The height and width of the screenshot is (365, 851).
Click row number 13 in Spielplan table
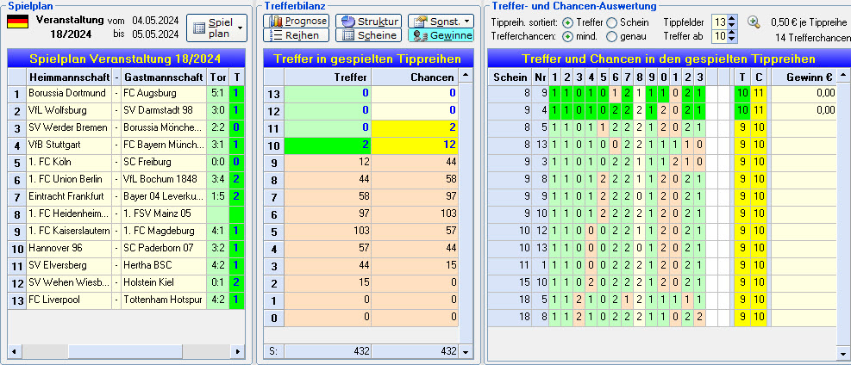click(17, 300)
